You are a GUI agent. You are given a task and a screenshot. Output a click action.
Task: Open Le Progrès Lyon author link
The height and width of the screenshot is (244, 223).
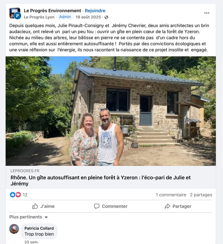(39, 17)
